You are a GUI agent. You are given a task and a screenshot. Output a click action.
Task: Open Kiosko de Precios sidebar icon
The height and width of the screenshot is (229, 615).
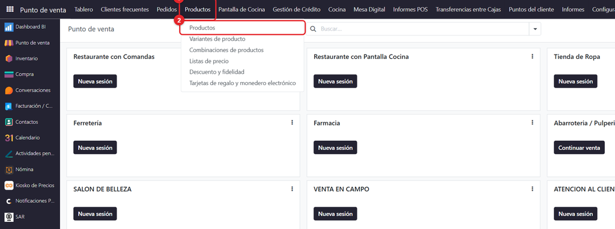click(9, 185)
